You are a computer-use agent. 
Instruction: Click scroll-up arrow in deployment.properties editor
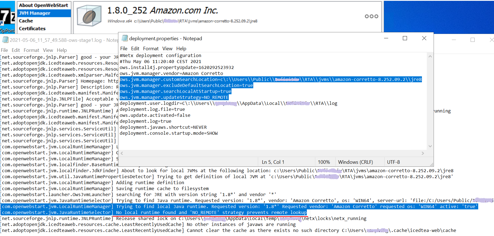pyautogui.click(x=430, y=56)
